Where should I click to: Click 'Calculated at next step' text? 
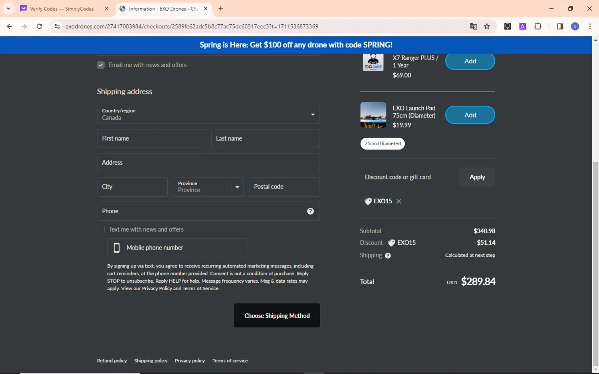point(470,255)
